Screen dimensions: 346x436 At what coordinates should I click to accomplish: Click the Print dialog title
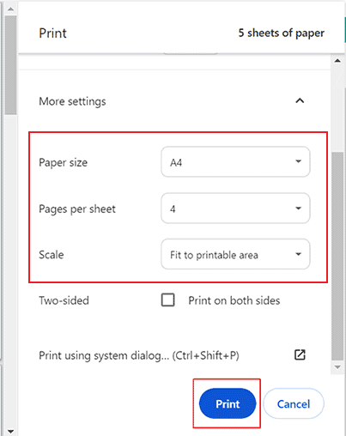(x=52, y=33)
